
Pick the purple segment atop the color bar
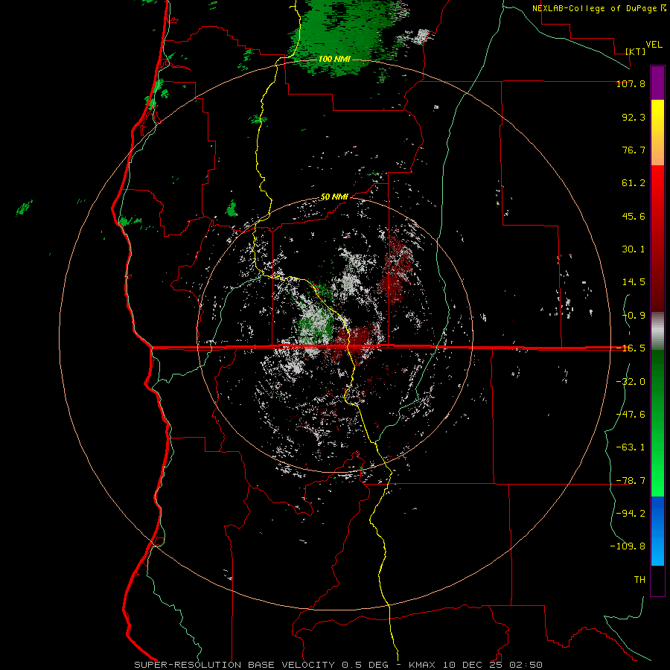(657, 83)
